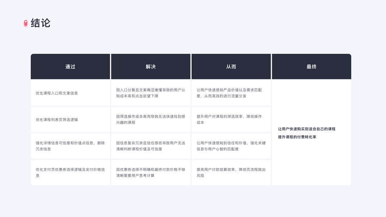Select the 优化支付页优惠券选择逻辑 cell
Screen dimensions: 386x217
pyautogui.click(x=70, y=172)
